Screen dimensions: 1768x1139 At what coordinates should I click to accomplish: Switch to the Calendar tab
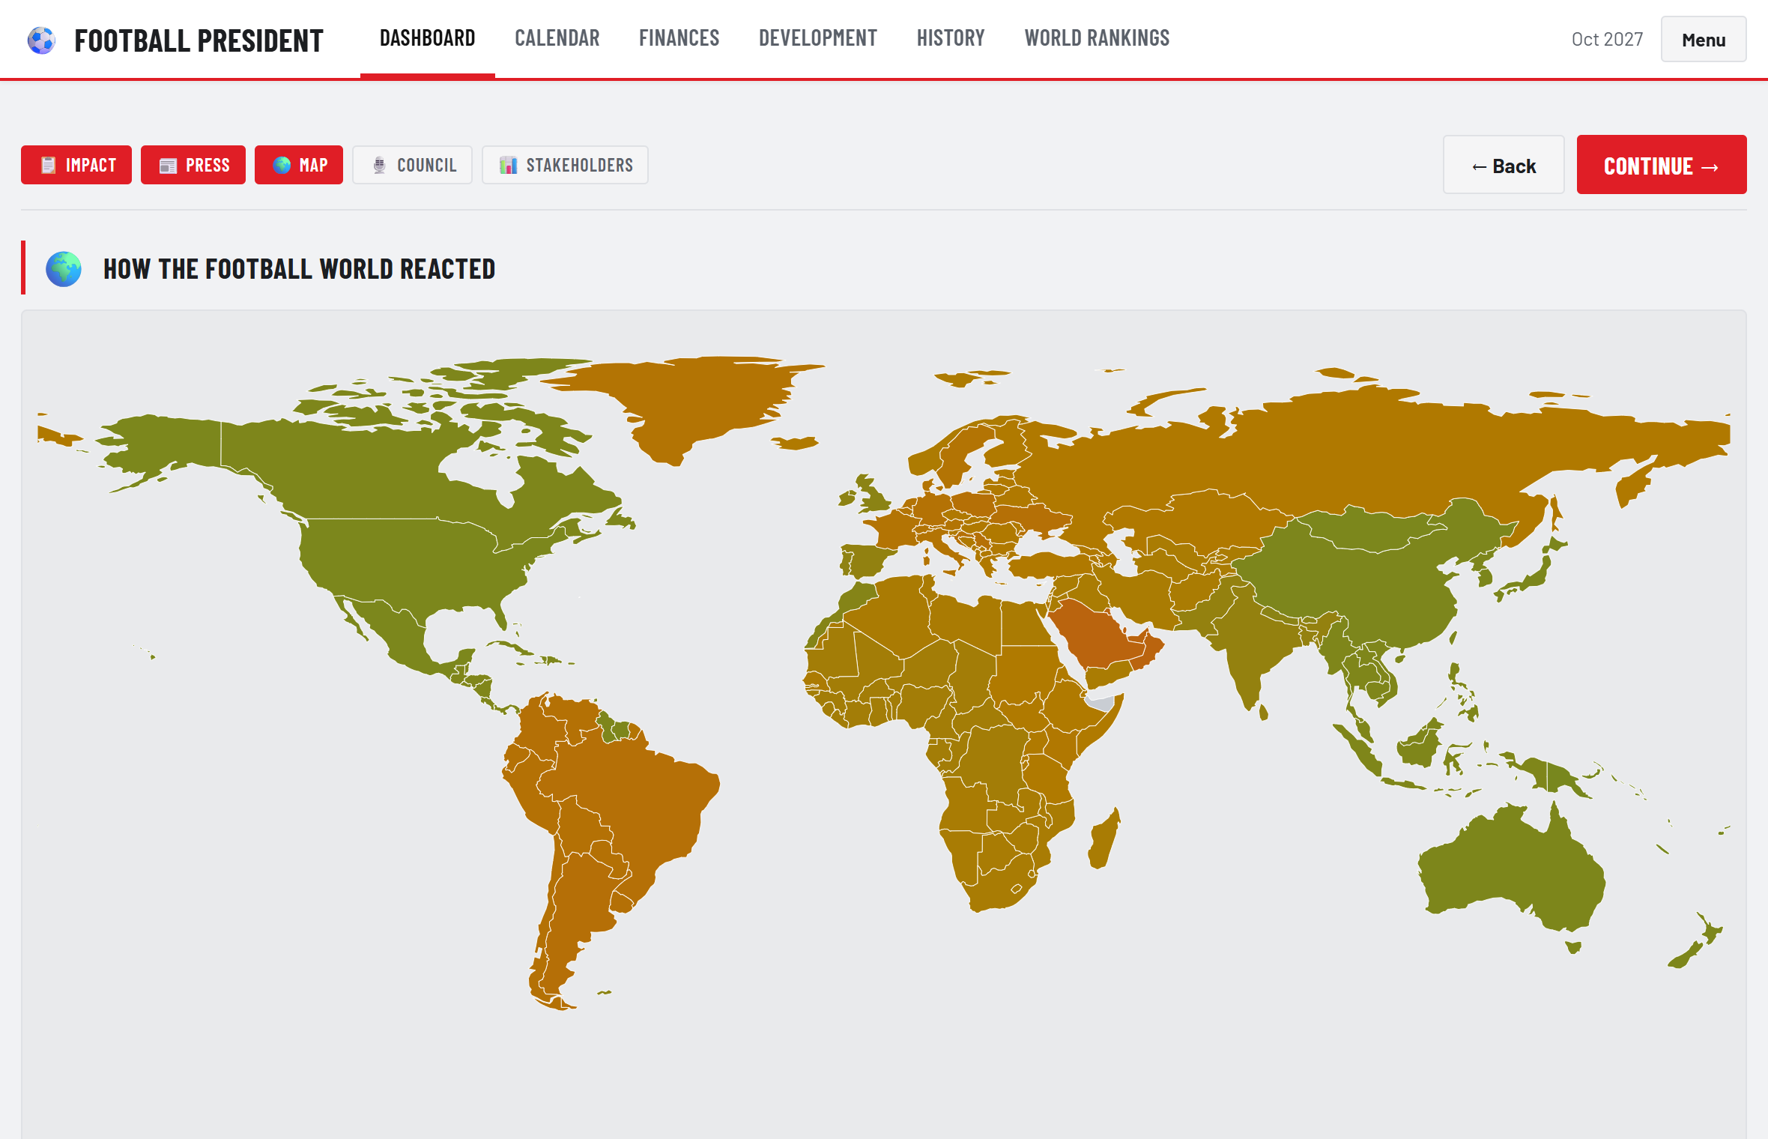pos(557,38)
